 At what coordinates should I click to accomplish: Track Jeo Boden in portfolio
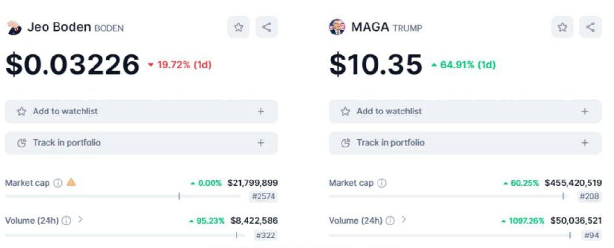click(x=141, y=143)
